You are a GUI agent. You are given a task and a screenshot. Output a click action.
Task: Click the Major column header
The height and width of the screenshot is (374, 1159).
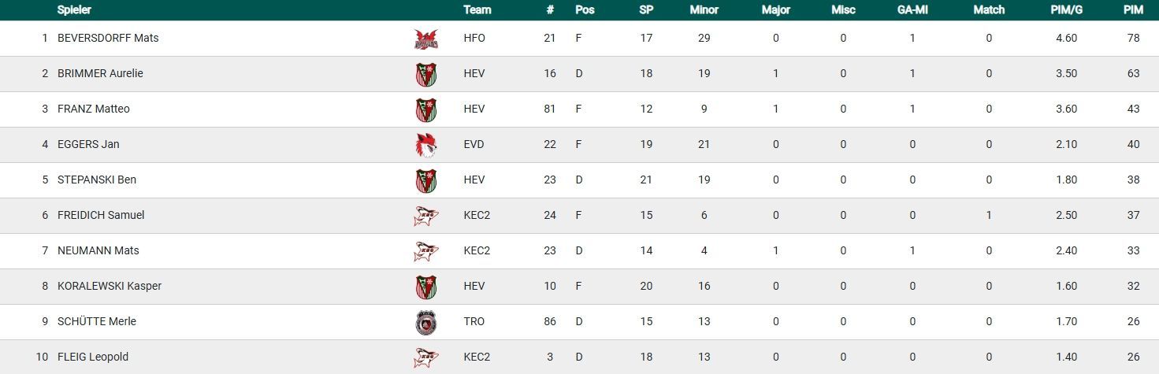[x=776, y=10]
